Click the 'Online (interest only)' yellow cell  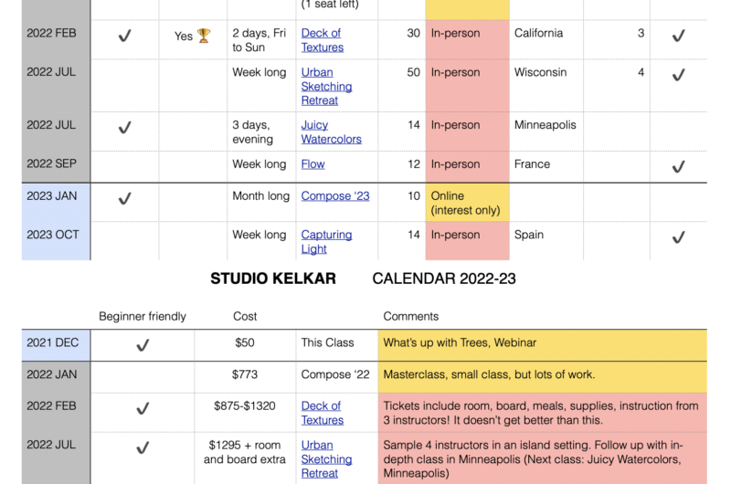click(468, 203)
